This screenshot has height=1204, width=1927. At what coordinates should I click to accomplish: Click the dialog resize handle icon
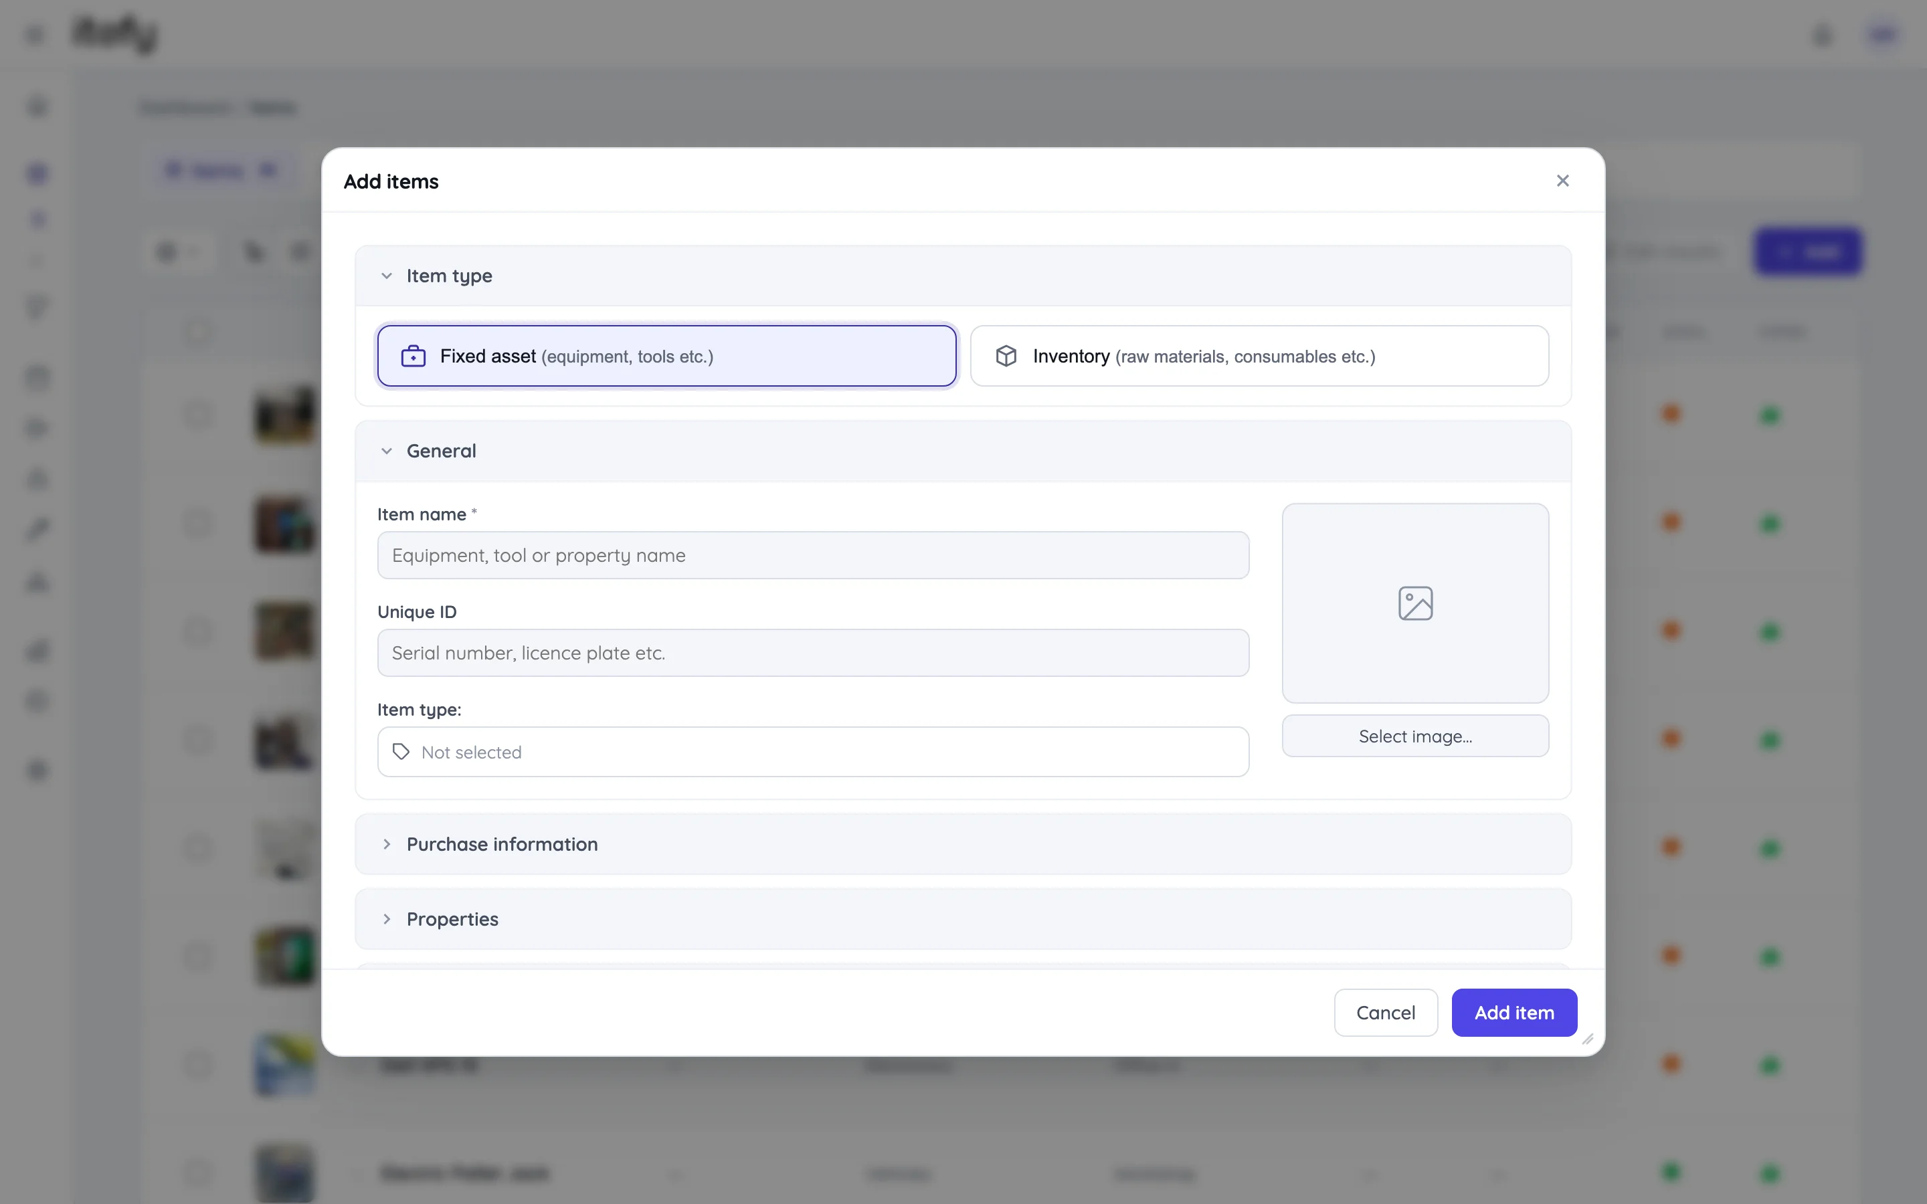click(1587, 1039)
